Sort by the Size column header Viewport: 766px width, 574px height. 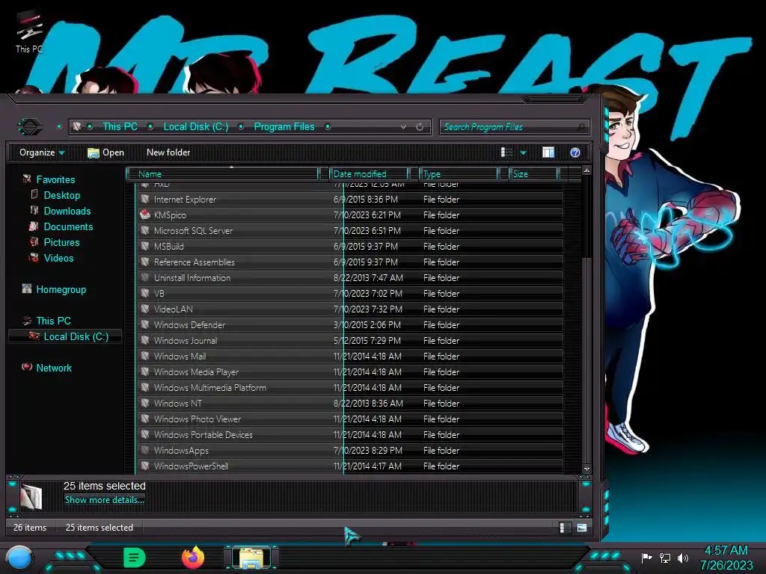tap(533, 173)
